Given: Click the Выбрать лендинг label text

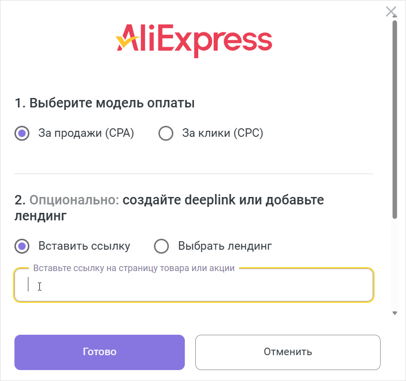Looking at the screenshot, I should 225,246.
